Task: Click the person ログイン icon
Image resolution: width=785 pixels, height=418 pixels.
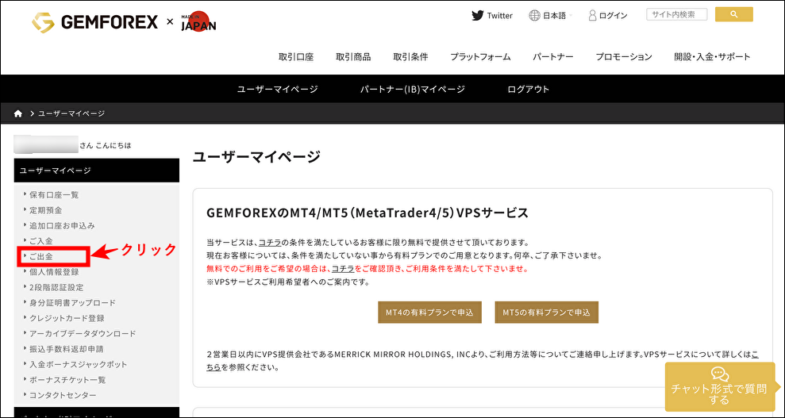Action: pyautogui.click(x=592, y=16)
